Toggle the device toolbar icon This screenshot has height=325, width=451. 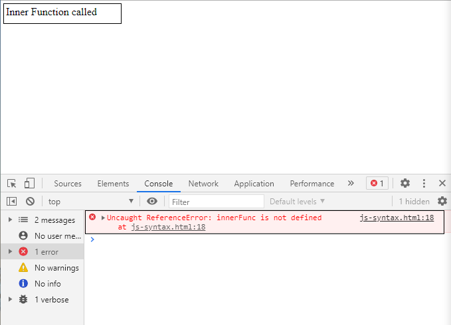(29, 184)
